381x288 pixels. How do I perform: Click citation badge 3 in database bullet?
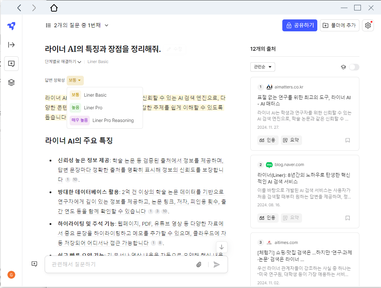tap(158, 211)
